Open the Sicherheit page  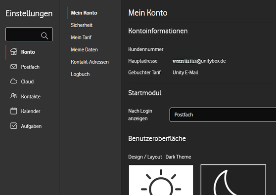point(82,25)
